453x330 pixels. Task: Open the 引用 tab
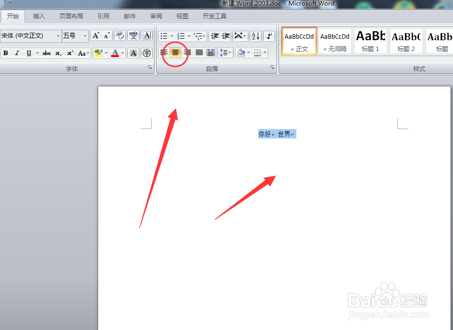click(x=104, y=16)
